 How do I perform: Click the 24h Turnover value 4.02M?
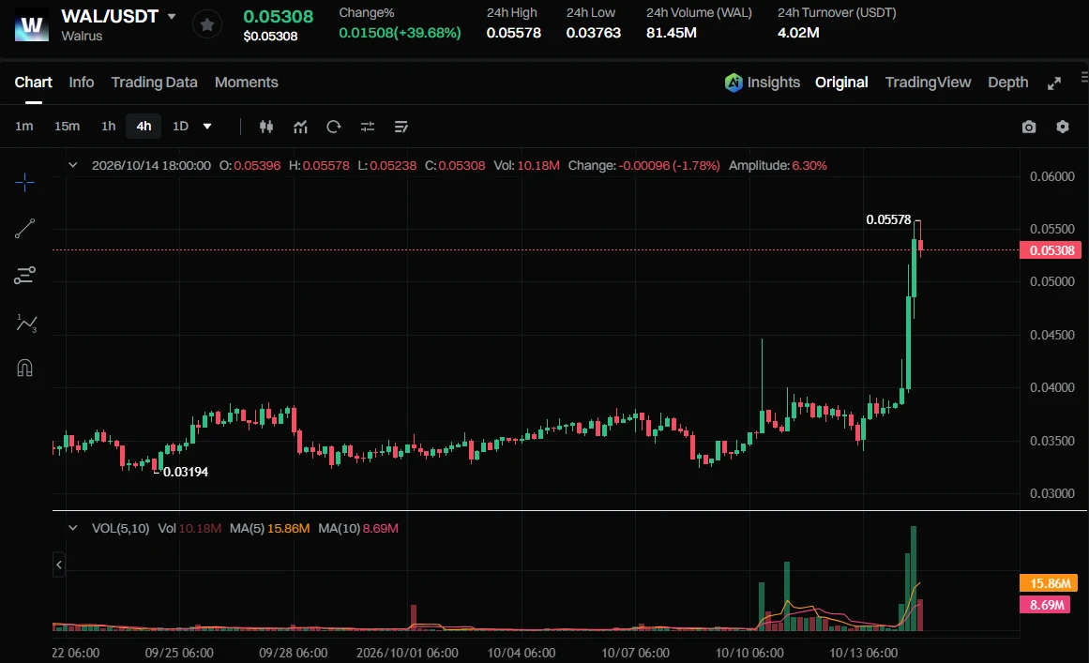point(798,33)
